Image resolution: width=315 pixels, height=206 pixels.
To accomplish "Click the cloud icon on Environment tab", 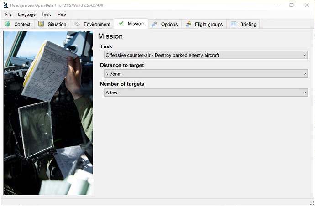I will 77,24.
